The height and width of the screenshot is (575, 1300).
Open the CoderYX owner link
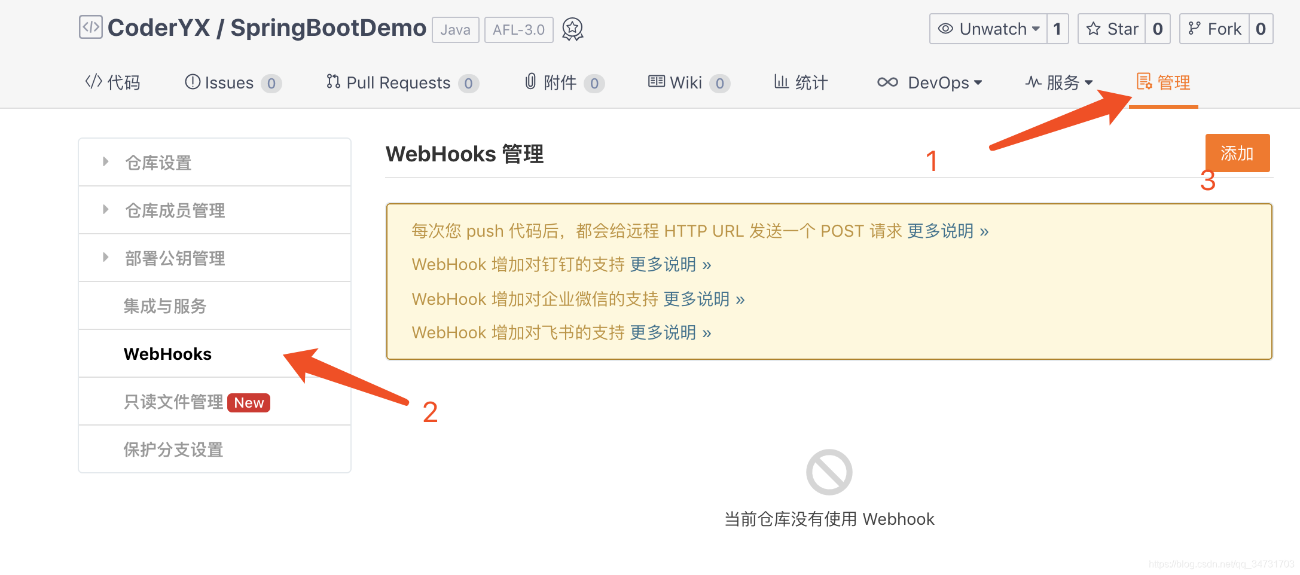coord(158,28)
